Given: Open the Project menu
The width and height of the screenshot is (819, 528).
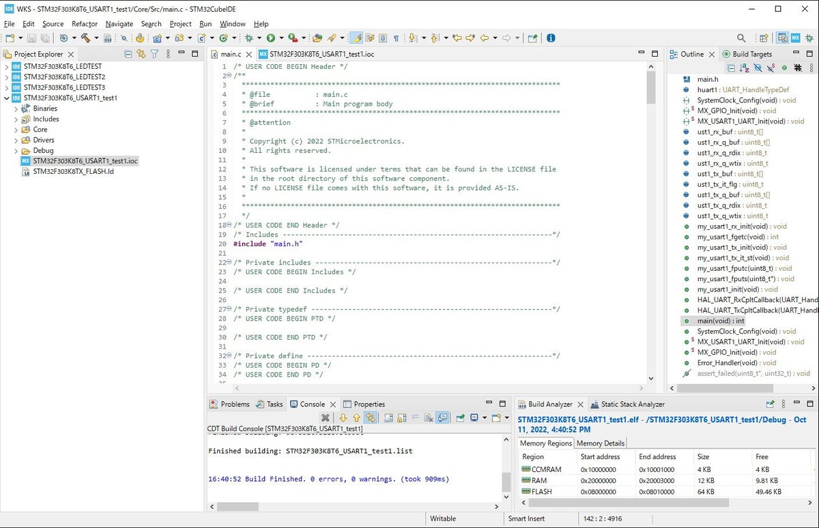Looking at the screenshot, I should 180,24.
